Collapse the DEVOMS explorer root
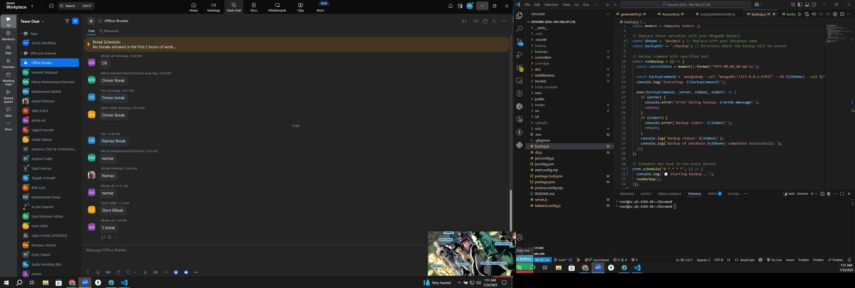 (570, 22)
